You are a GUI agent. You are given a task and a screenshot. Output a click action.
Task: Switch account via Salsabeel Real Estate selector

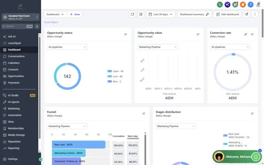click(x=20, y=17)
